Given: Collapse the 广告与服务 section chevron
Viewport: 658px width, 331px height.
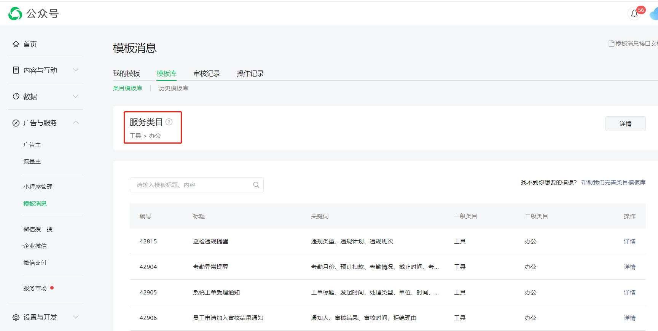Looking at the screenshot, I should click(x=76, y=122).
